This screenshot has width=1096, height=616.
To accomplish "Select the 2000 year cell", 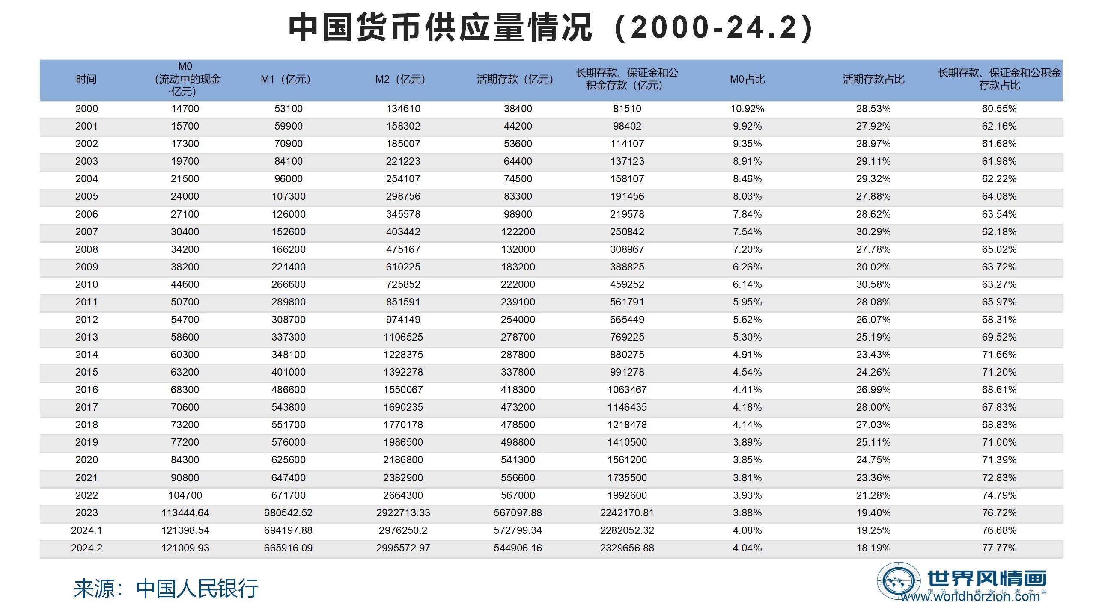I will pos(86,109).
